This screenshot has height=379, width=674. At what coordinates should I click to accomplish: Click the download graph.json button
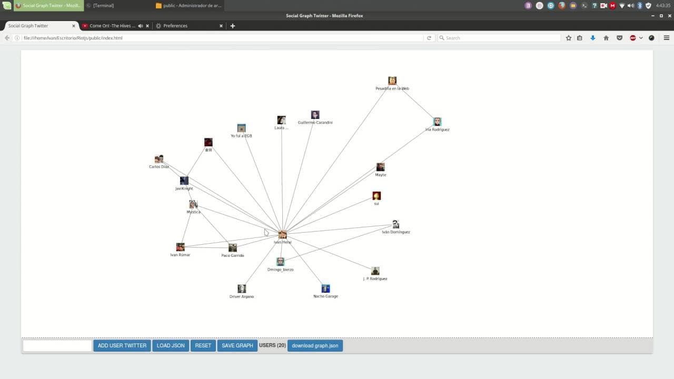(315, 346)
